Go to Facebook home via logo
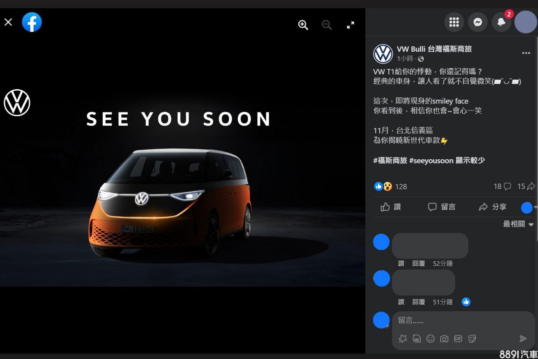This screenshot has height=359, width=538. click(x=32, y=22)
